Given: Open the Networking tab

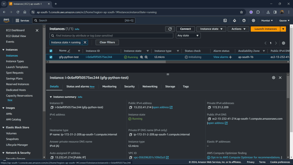Looking at the screenshot, I should coord(150,87).
